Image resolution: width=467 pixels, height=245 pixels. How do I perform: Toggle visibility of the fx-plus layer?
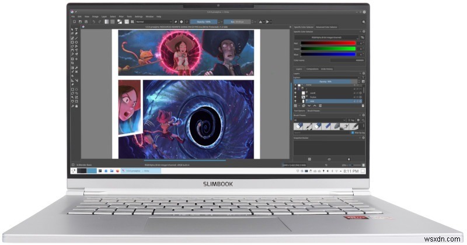295,97
